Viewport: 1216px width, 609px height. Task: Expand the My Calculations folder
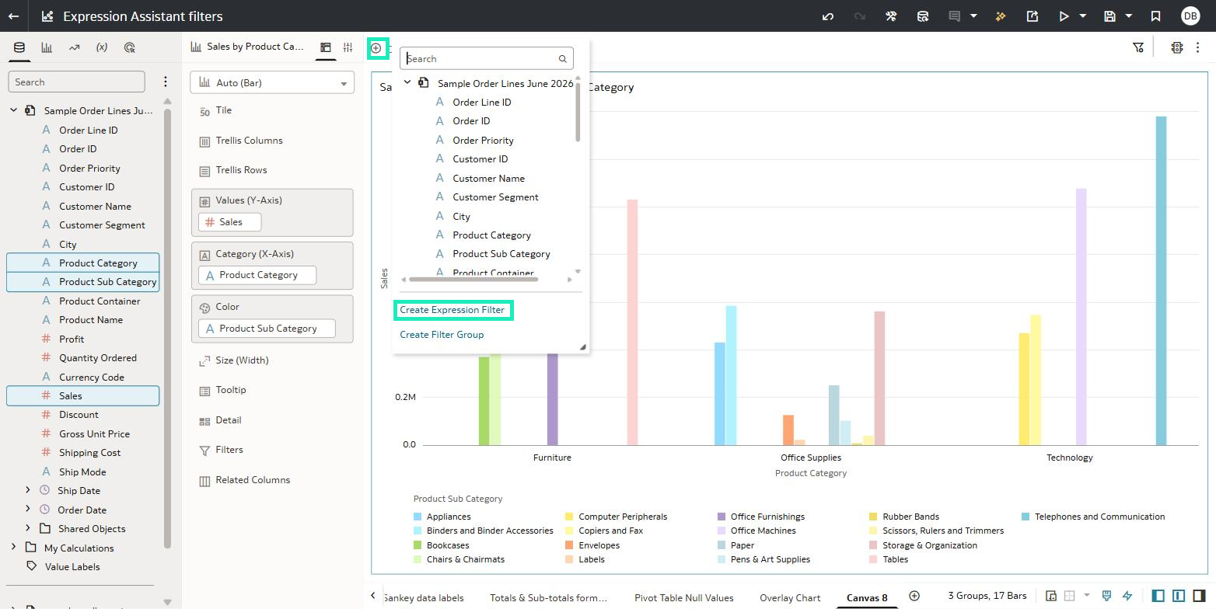click(x=13, y=547)
